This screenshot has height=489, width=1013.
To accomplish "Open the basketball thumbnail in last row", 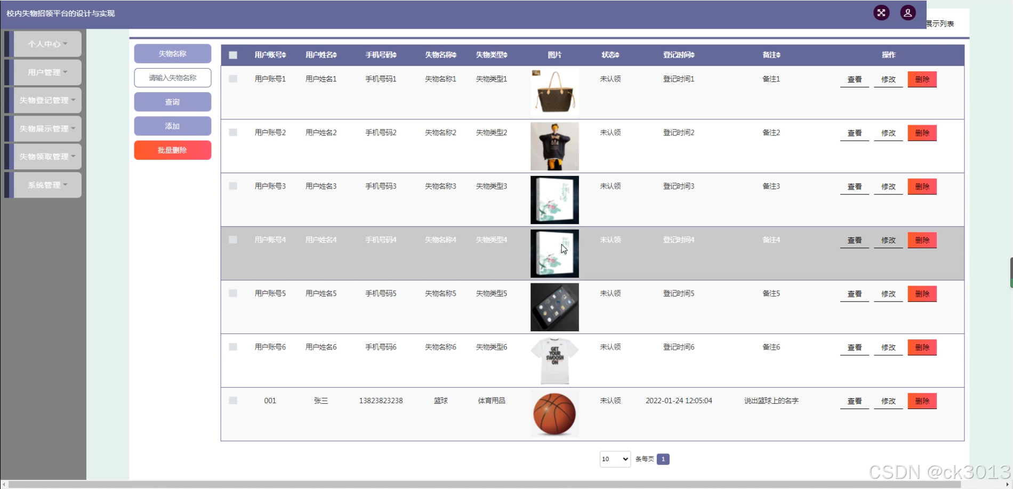I will [x=554, y=414].
